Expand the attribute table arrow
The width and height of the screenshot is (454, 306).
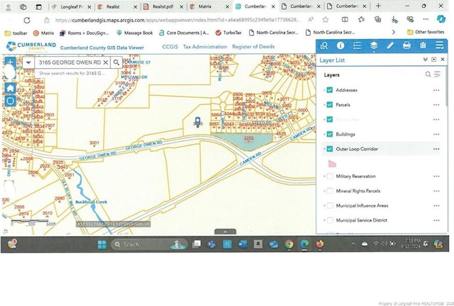pyautogui.click(x=226, y=231)
